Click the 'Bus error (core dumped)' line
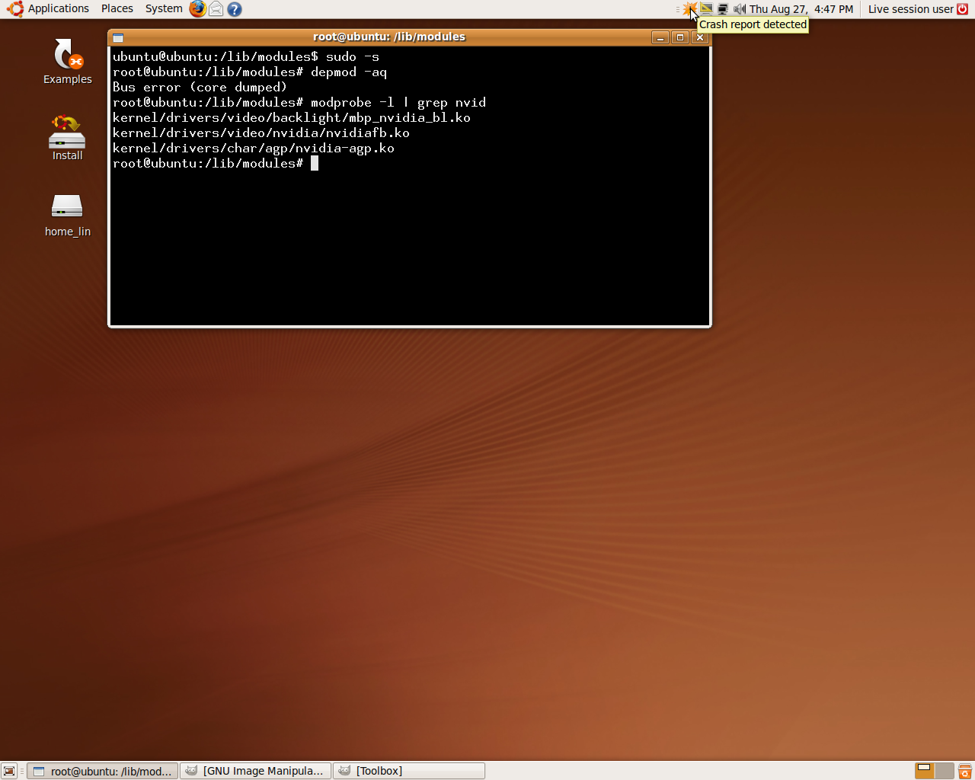This screenshot has width=975, height=780. 200,87
